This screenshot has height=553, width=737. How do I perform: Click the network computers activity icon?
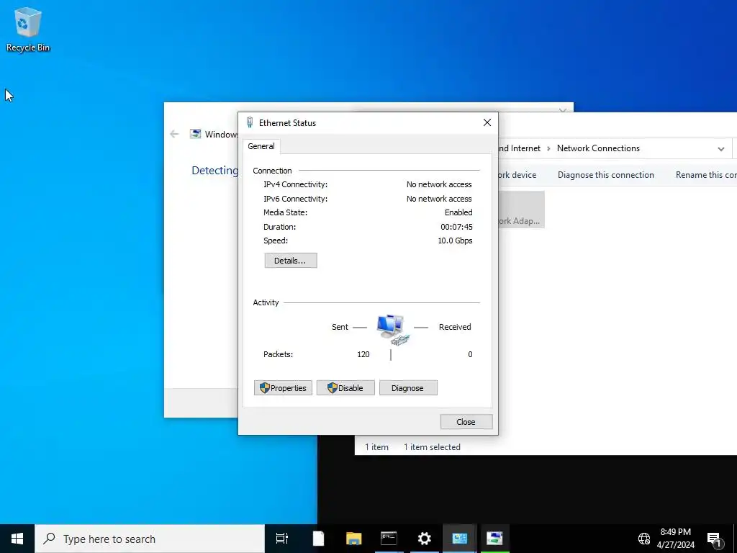[x=392, y=330]
